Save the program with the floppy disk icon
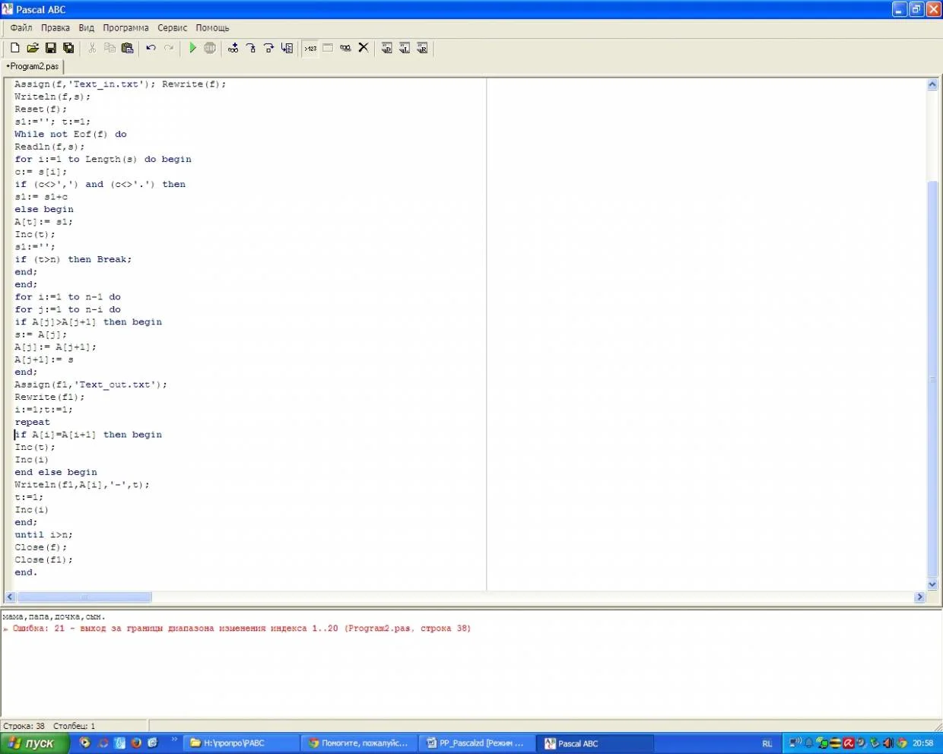Viewport: 943px width, 754px height. (51, 48)
